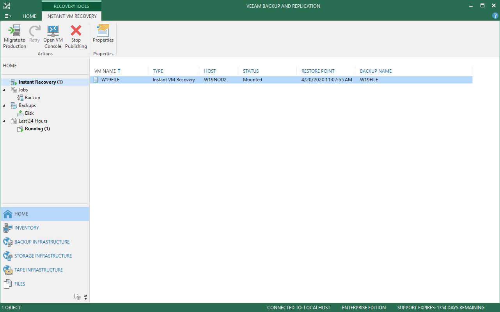Click the HOME heading above the tree
The width and height of the screenshot is (500, 312).
10,66
